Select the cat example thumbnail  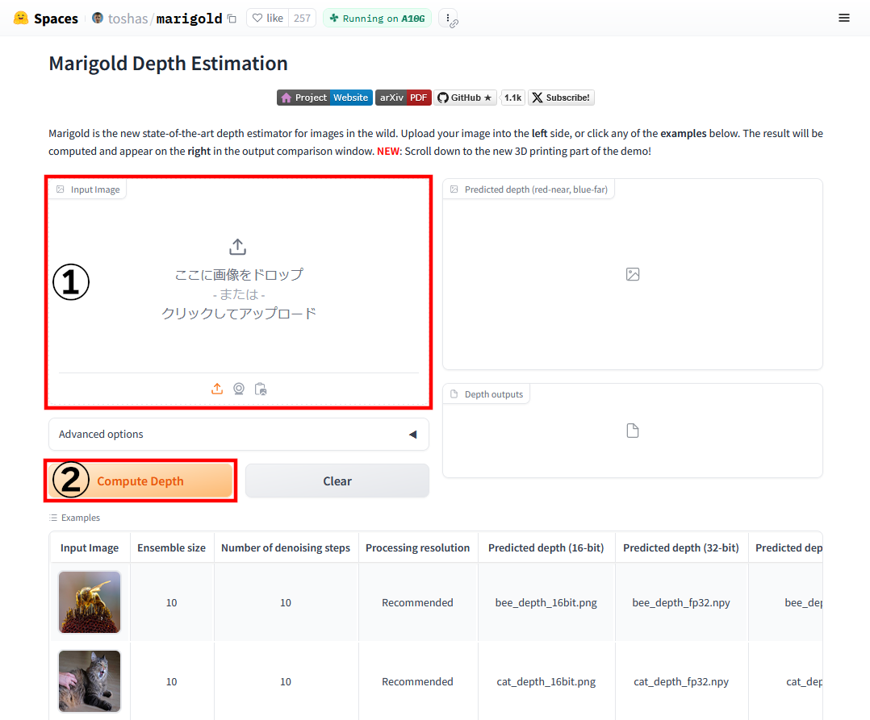90,681
